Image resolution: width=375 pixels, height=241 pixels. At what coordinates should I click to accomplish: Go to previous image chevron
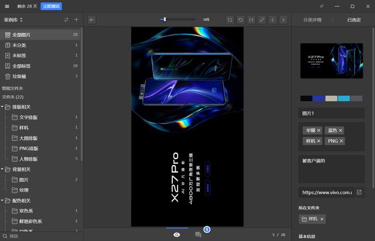(x=272, y=19)
